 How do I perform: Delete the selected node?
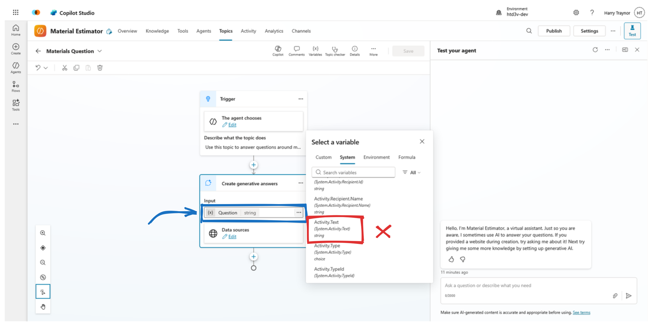click(100, 68)
